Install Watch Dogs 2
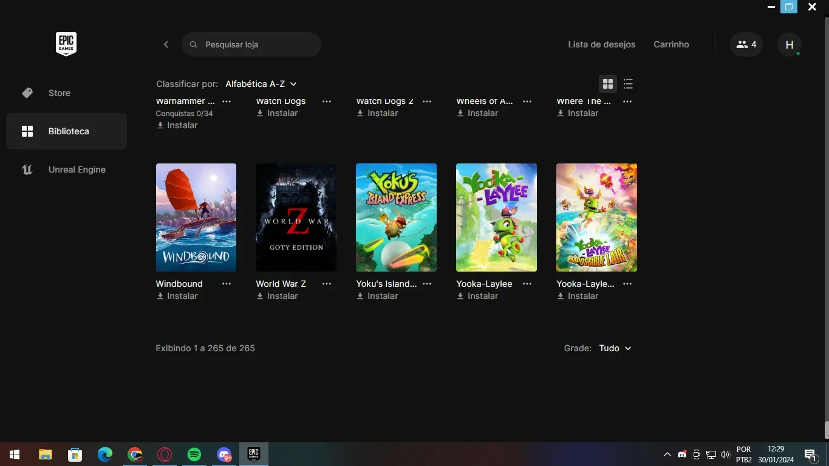 [x=378, y=113]
